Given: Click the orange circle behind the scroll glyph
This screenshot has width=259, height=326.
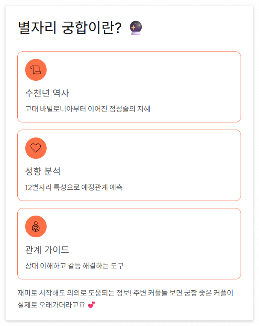Looking at the screenshot, I should coord(36,69).
